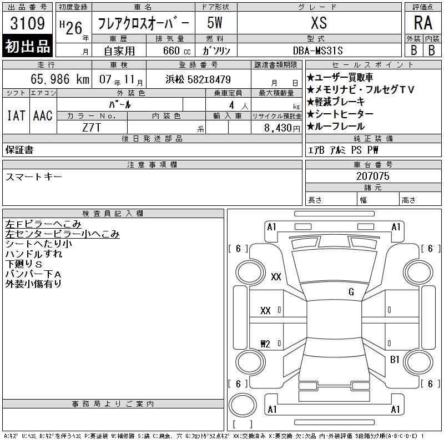
Task: Click inspector note ハンドルすれ
Action: (34, 254)
